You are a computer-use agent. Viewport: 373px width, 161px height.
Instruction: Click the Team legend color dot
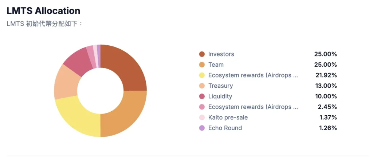coord(202,65)
